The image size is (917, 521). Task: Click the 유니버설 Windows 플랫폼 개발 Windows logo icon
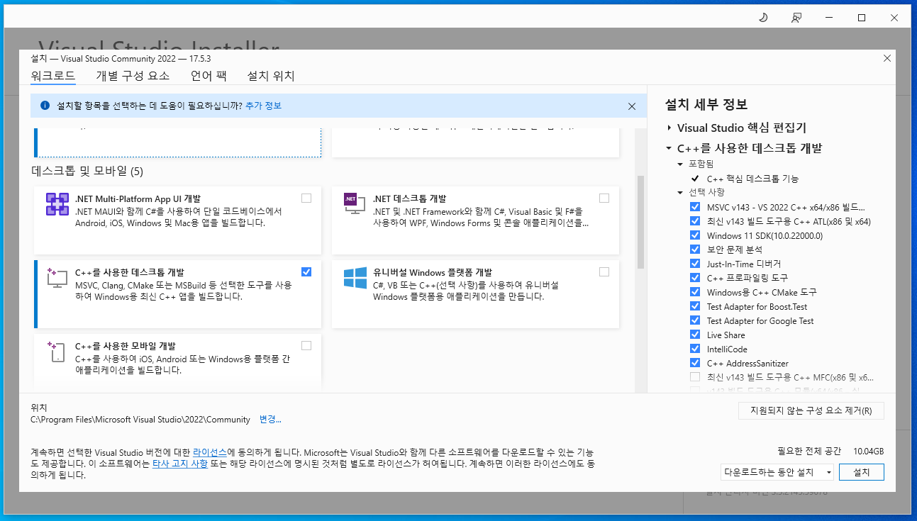355,278
